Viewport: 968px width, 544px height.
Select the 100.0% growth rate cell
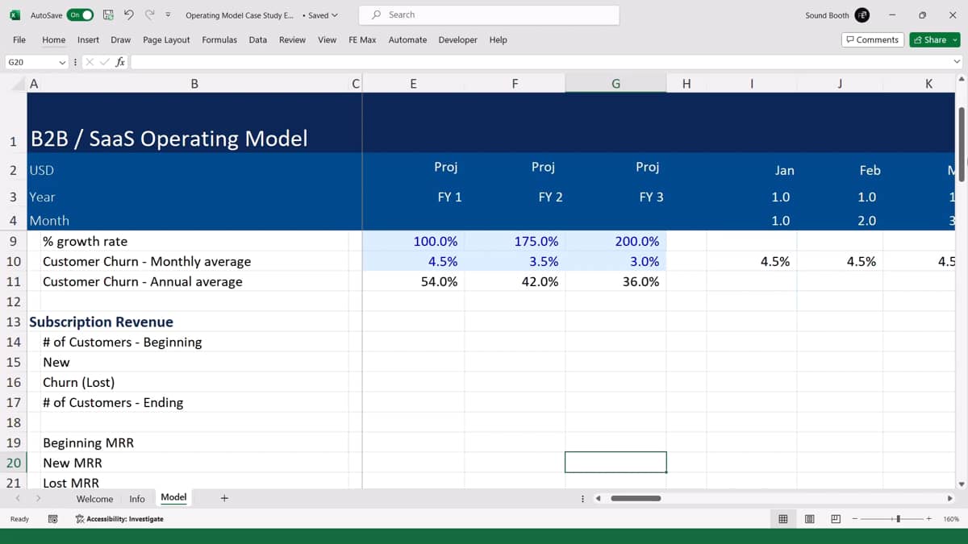pos(414,241)
